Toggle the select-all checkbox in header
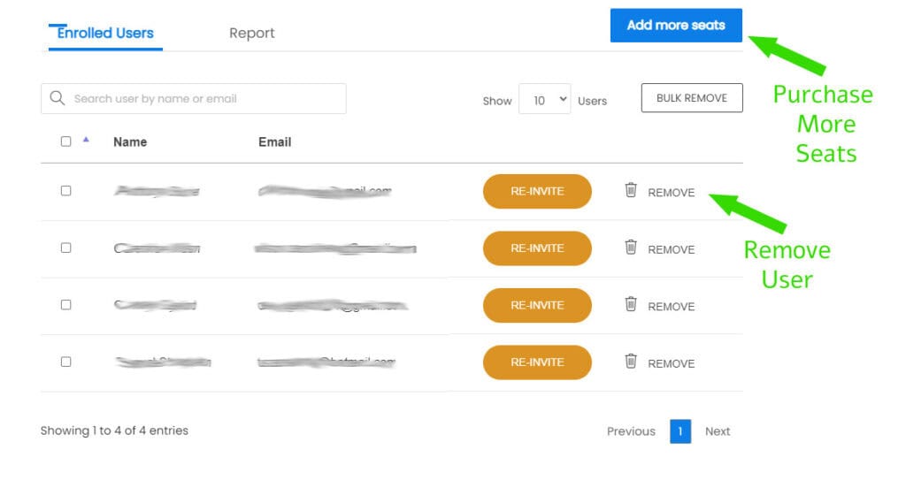The height and width of the screenshot is (480, 906). point(65,141)
